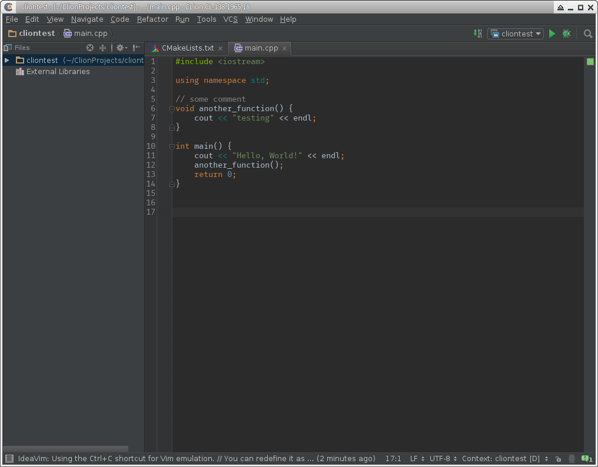Click the IdeaVim status bar message
The width and height of the screenshot is (598, 467).
(197, 459)
